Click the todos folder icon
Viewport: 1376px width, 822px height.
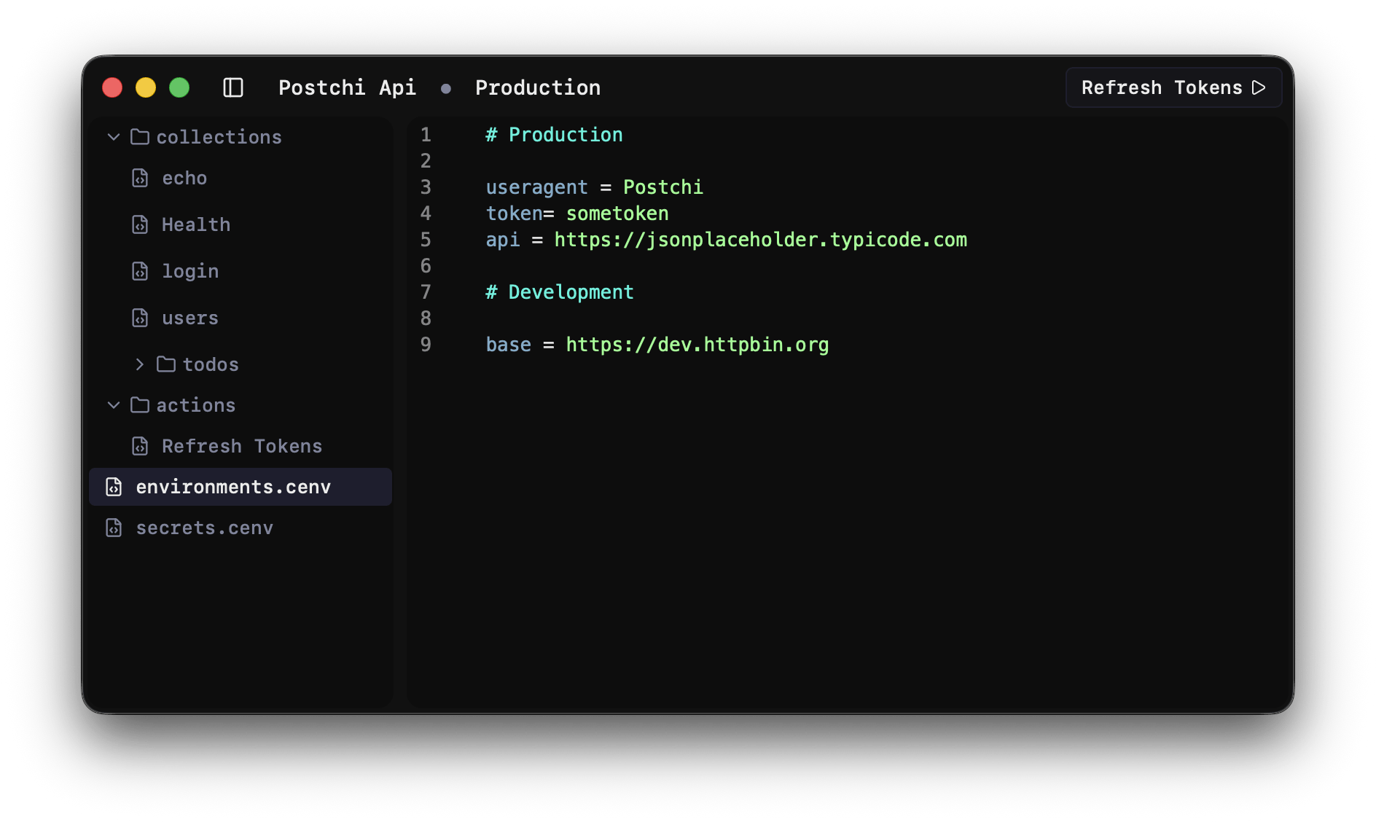click(x=166, y=364)
